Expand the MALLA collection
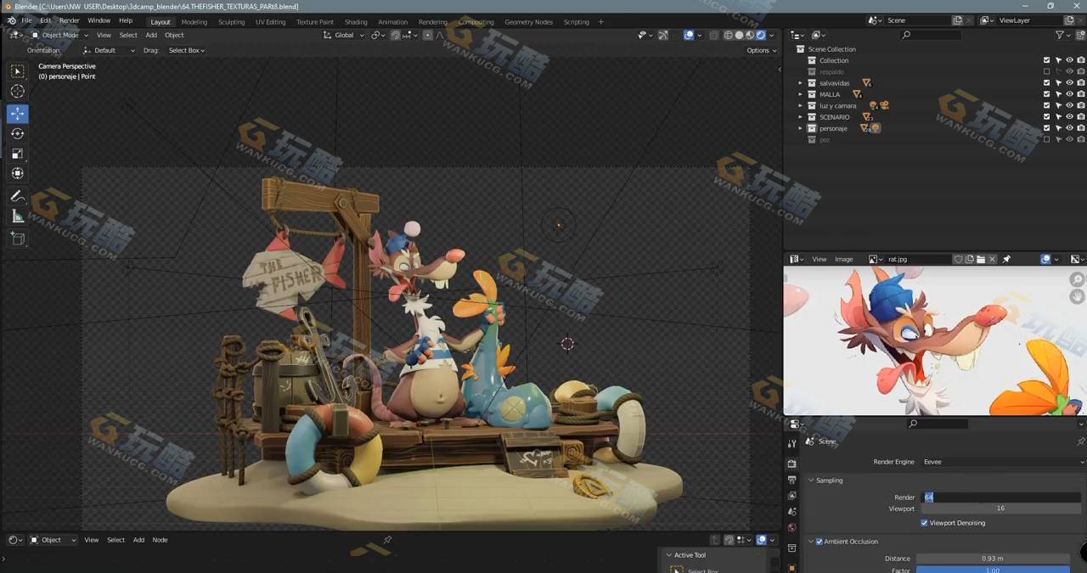The image size is (1087, 573). [800, 94]
